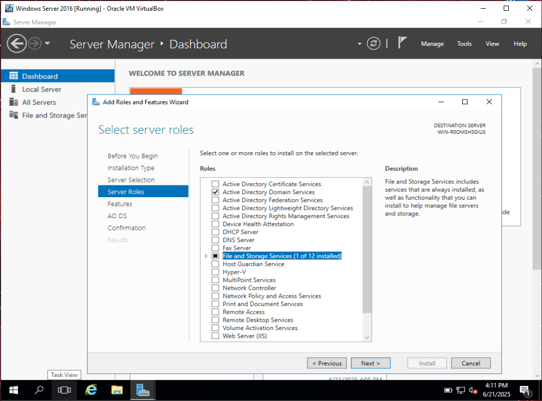Click the muted volume tray icon

click(473, 390)
